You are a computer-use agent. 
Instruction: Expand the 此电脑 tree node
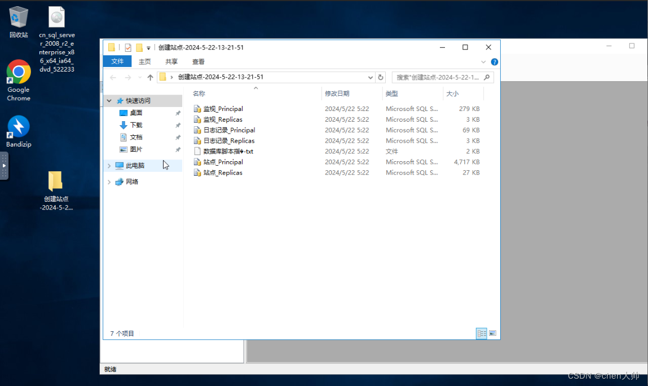109,166
